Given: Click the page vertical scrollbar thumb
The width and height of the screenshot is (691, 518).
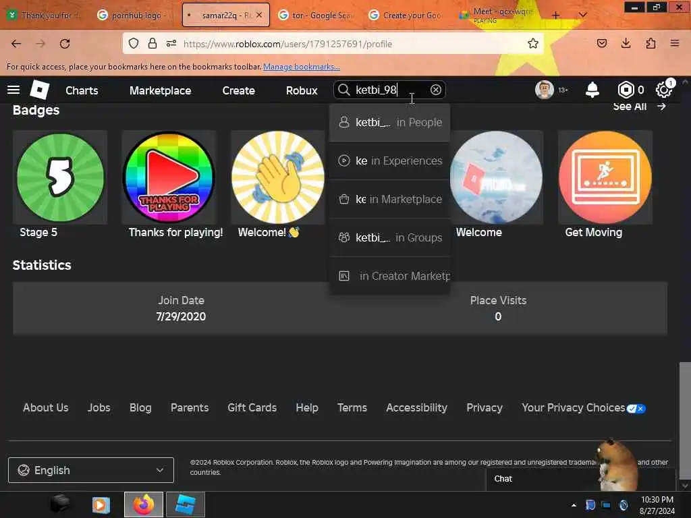Looking at the screenshot, I should [685, 420].
